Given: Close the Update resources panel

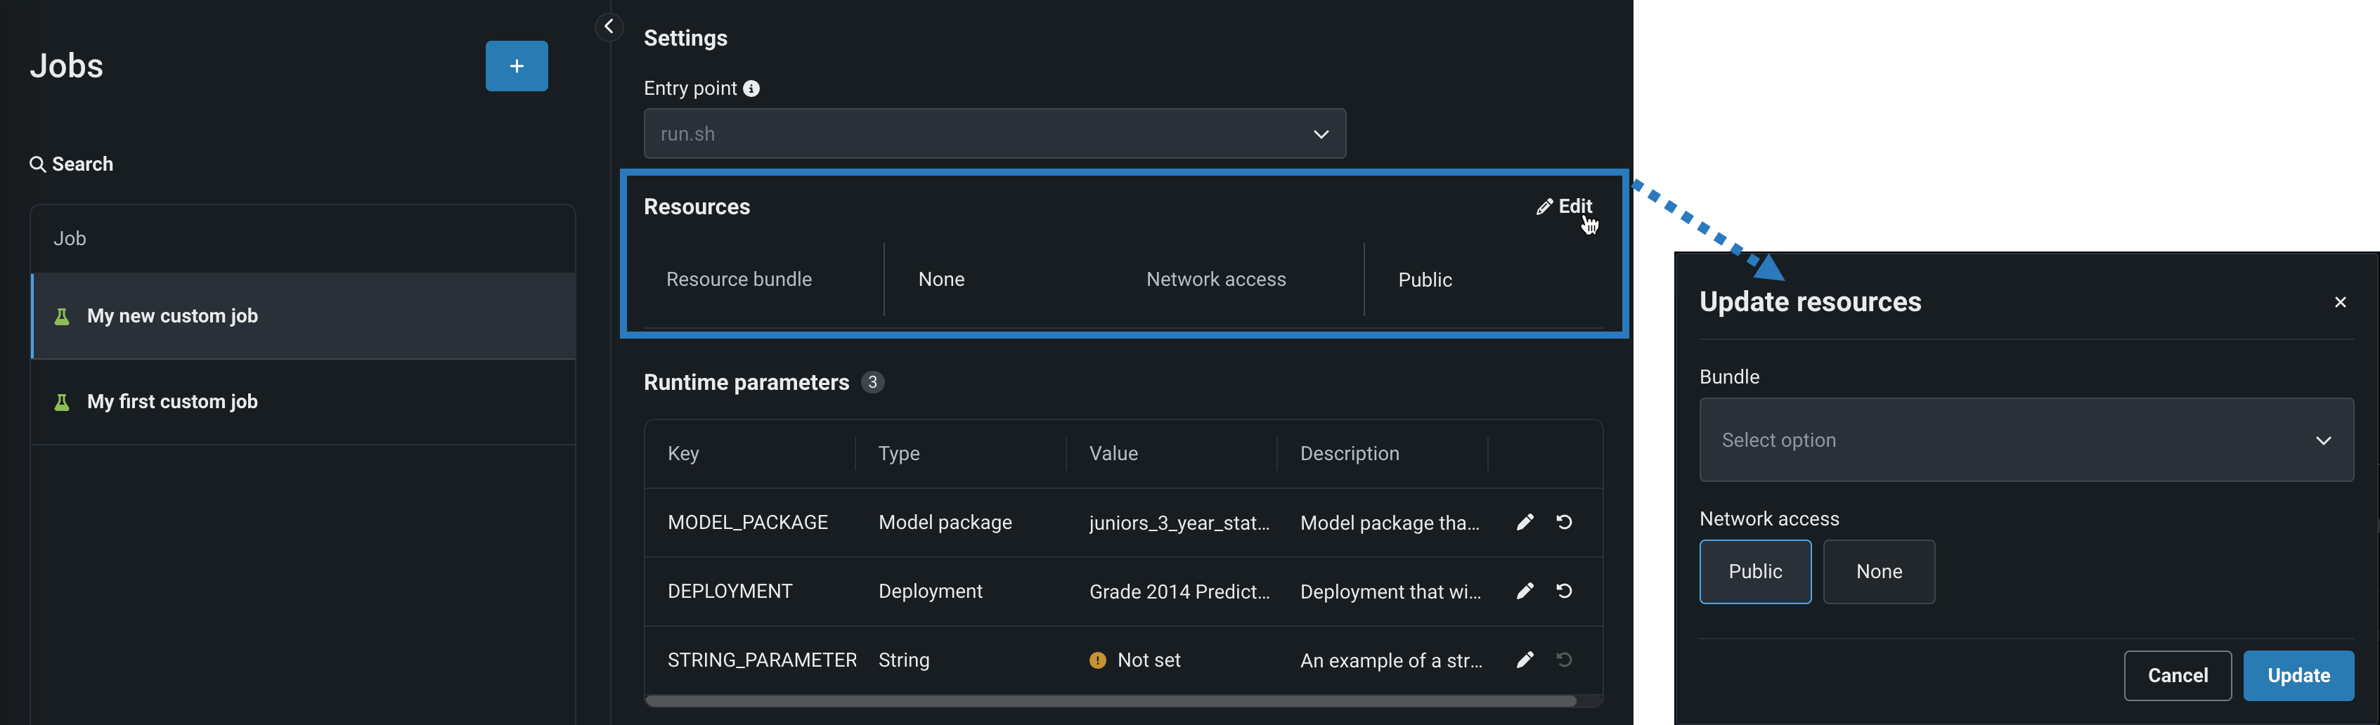Looking at the screenshot, I should 2339,302.
